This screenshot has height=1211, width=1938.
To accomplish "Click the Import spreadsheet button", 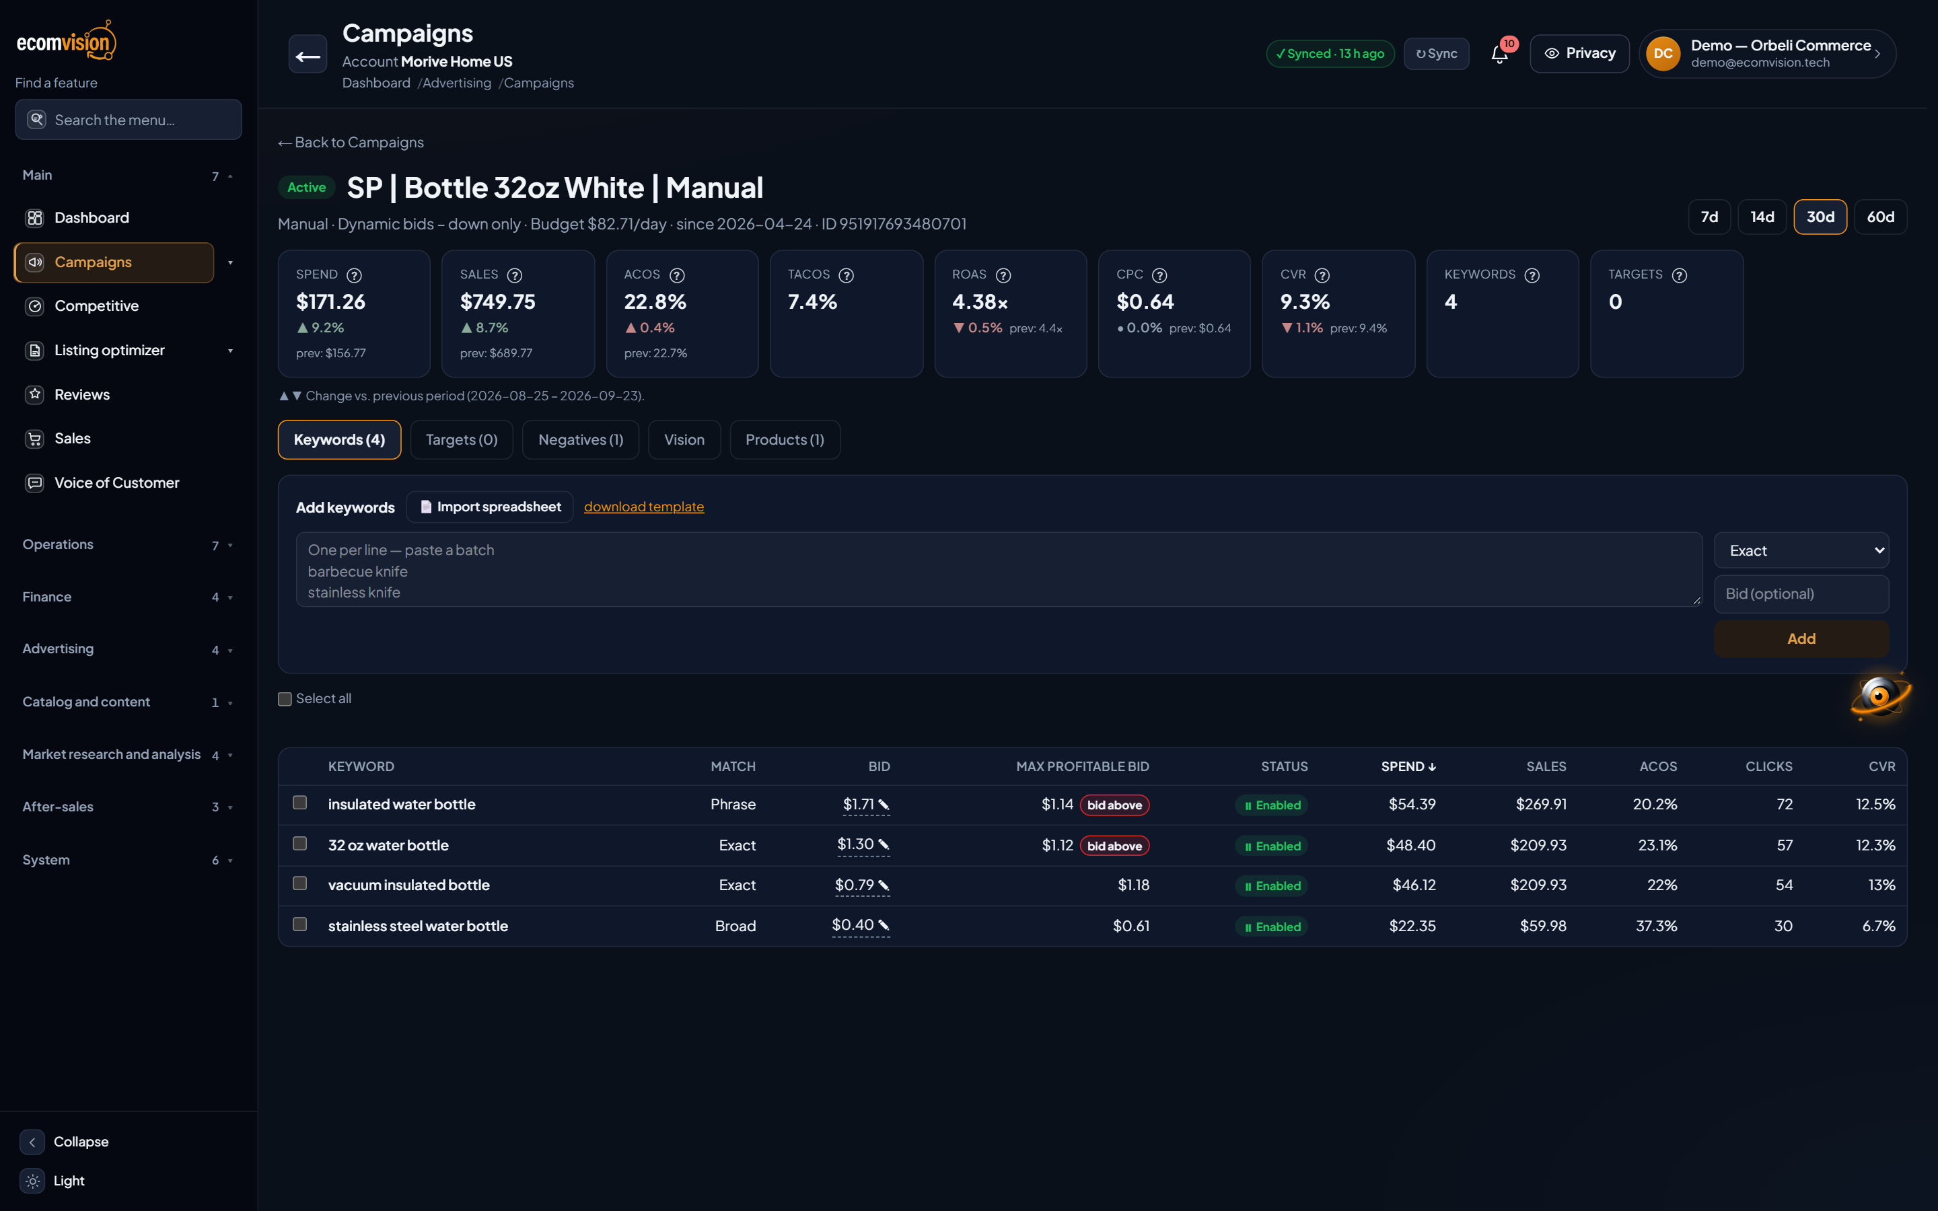I will click(490, 507).
